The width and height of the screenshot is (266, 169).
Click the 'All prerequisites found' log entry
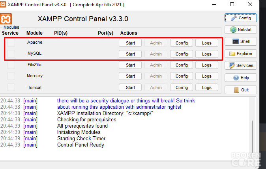(x=82, y=126)
